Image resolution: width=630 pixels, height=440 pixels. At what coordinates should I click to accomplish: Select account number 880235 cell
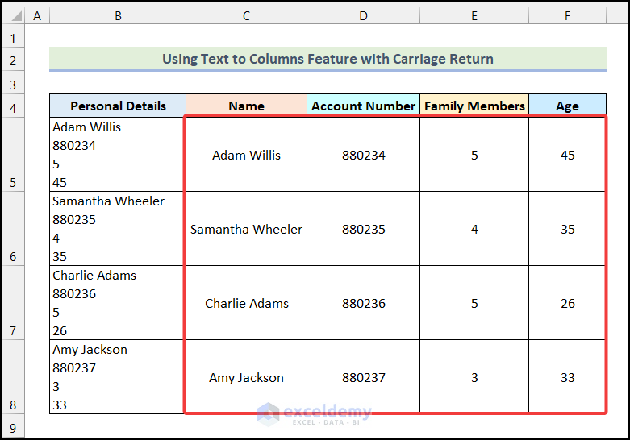click(363, 229)
